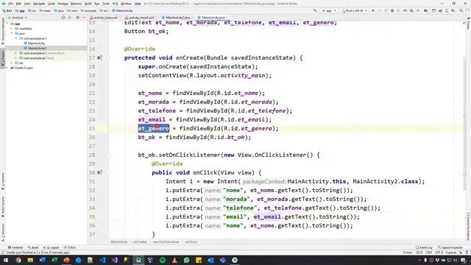Click the Visual Studio Code icon in the taskbar
This screenshot has width=471, height=265.
click(x=102, y=260)
